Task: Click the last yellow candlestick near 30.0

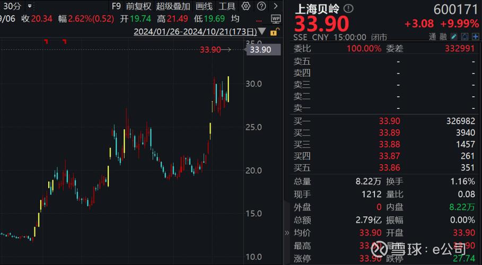Action: pyautogui.click(x=228, y=89)
